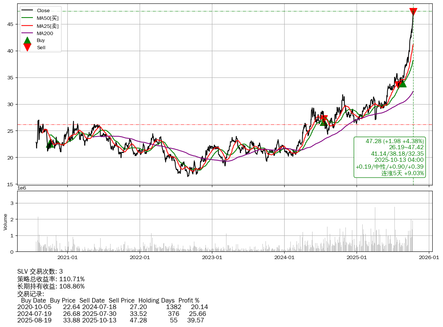Screen dimensions: 443x327
Task: Click the Holding Days column header
Action: tap(156, 301)
